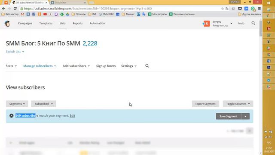Image resolution: width=275 pixels, height=155 pixels.
Task: Close the SMM Блог browser tab
Action: (85, 3)
